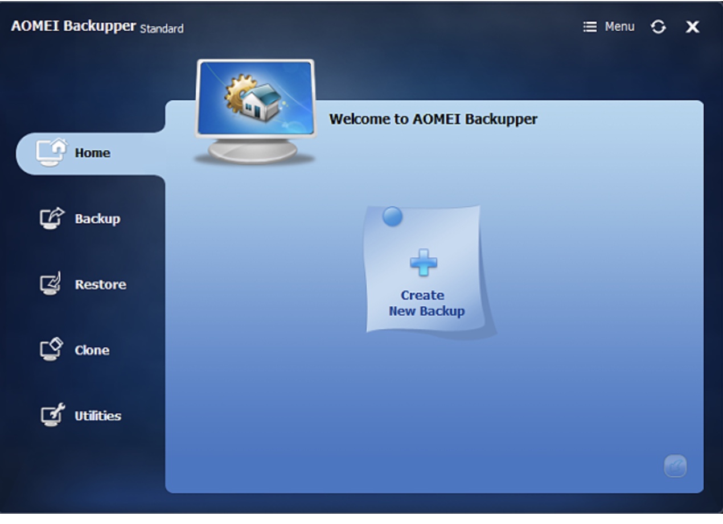This screenshot has width=723, height=524.
Task: Click the computer home logo image
Action: coord(255,111)
